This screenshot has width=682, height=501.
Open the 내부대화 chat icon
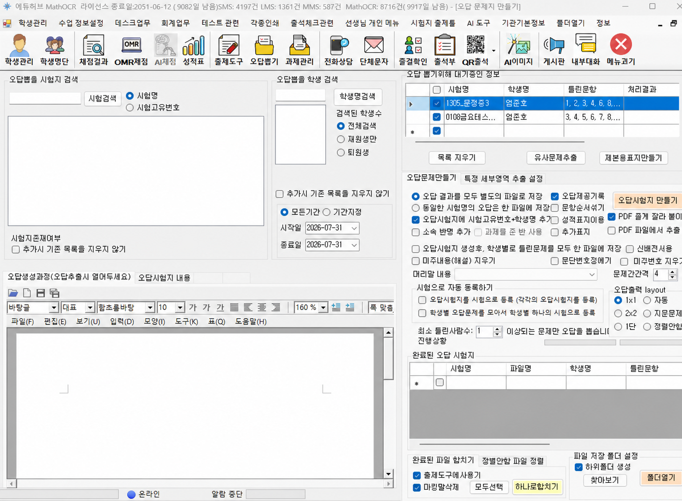tap(586, 49)
